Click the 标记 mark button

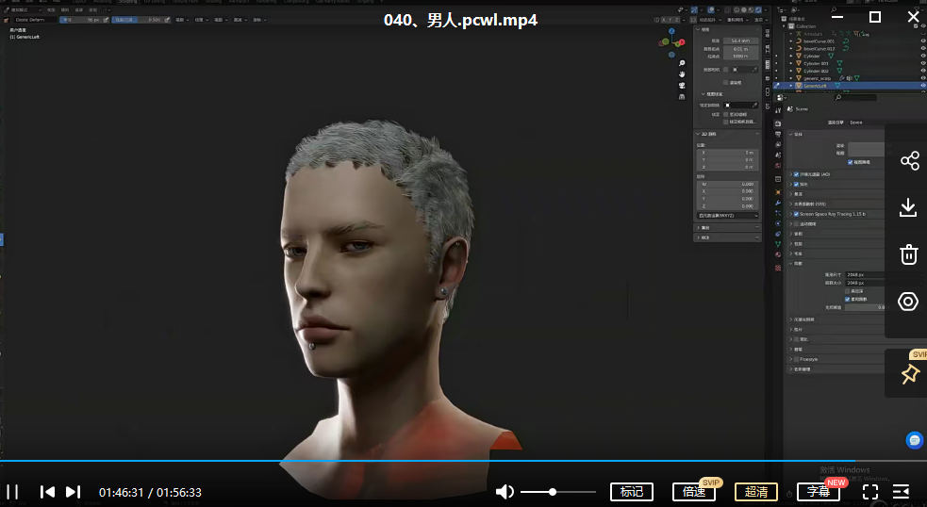point(632,492)
